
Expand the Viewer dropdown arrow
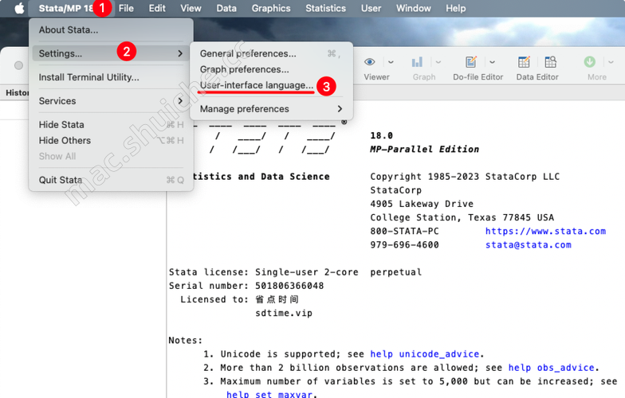[391, 62]
